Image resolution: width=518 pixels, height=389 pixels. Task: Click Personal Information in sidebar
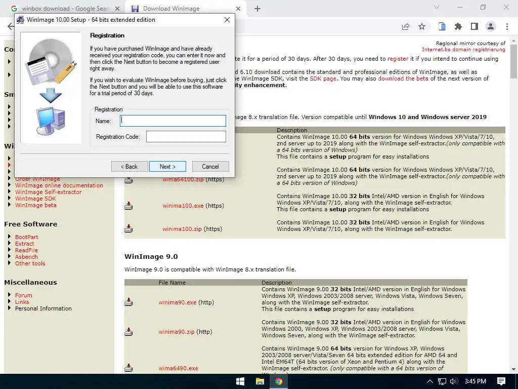pyautogui.click(x=44, y=308)
